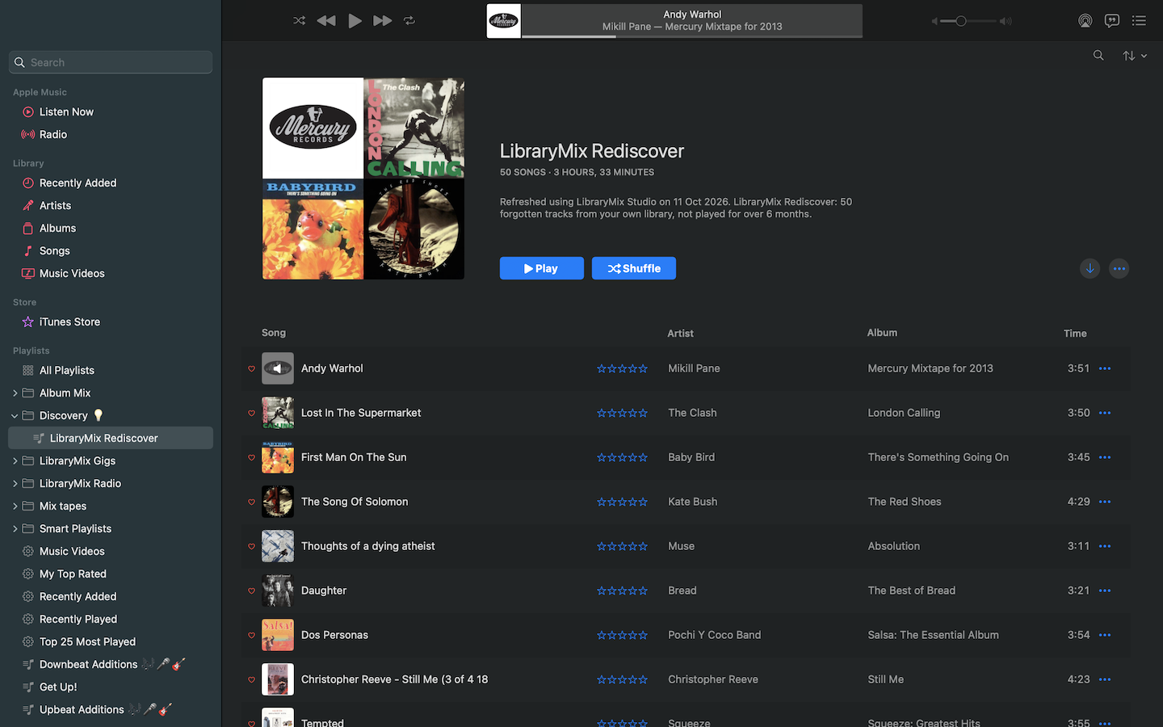Screen dimensions: 1163x727
Task: Toggle the heart on Andy Warhol
Action: click(x=251, y=369)
